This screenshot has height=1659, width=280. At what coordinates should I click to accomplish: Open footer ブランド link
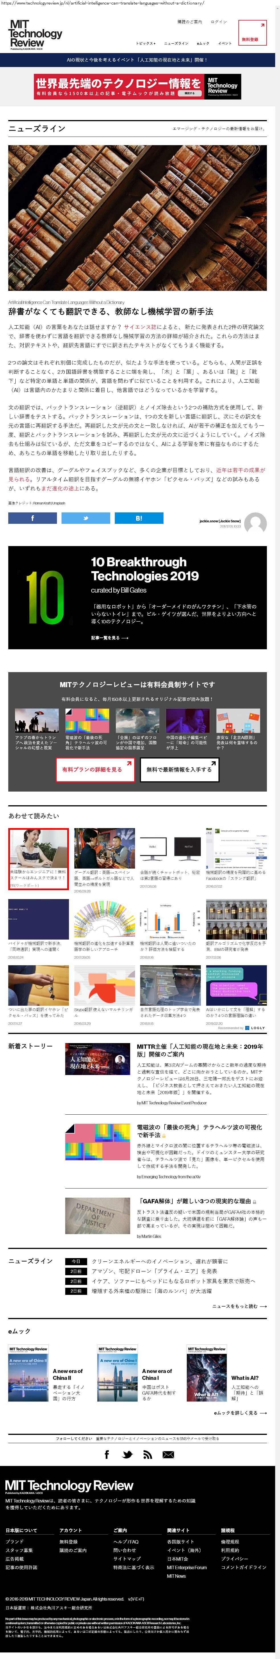[x=14, y=1542]
